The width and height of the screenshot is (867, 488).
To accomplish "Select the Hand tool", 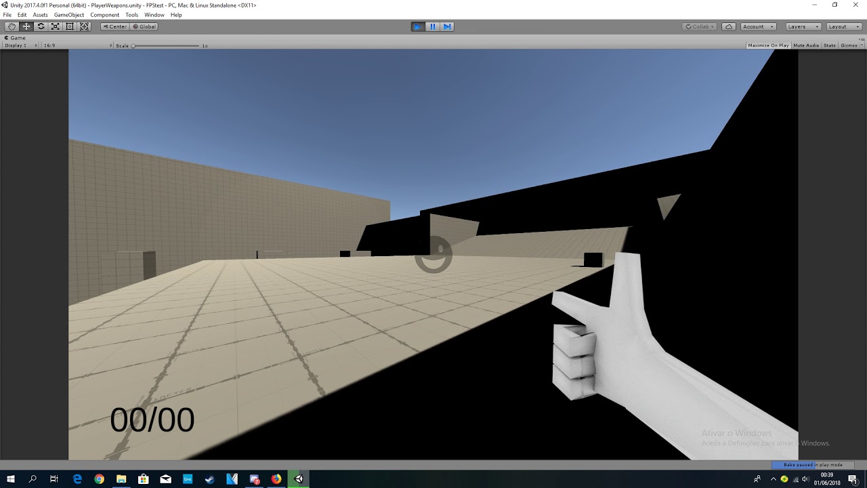I will pos(12,26).
